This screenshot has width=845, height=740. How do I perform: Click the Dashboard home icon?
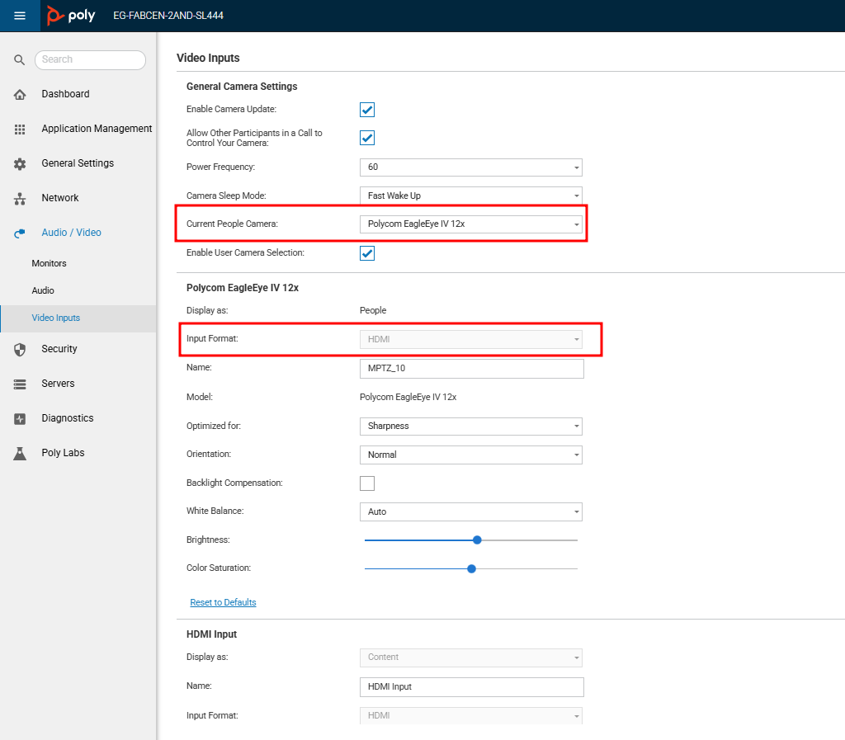(20, 94)
